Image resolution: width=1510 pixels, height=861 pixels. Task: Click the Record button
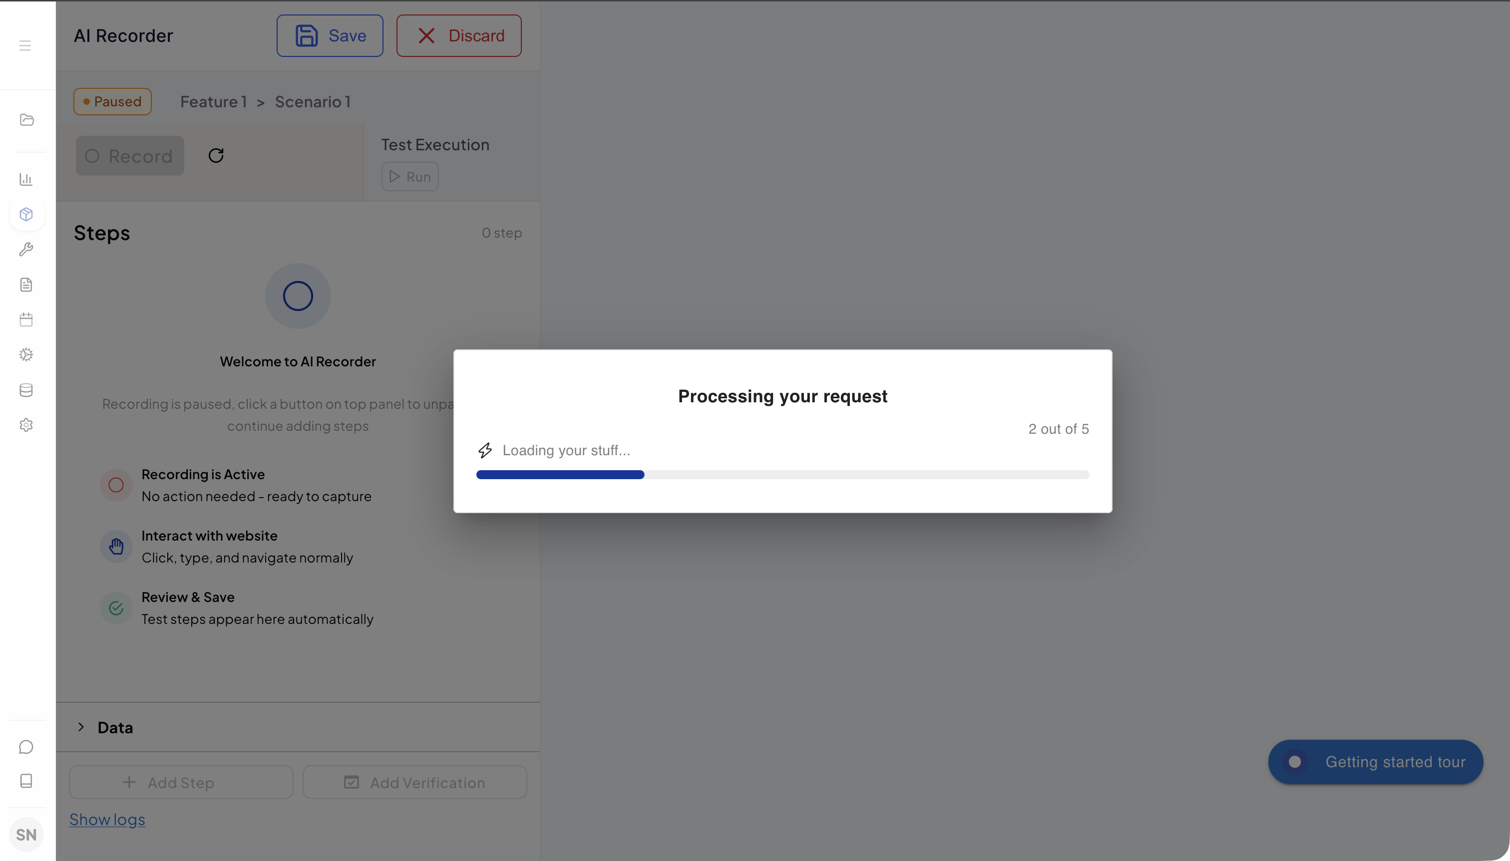pos(129,156)
